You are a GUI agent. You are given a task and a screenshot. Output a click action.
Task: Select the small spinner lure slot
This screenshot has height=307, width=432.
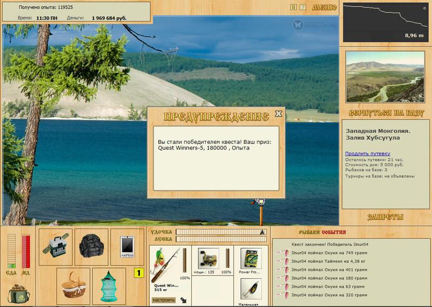pos(251,289)
